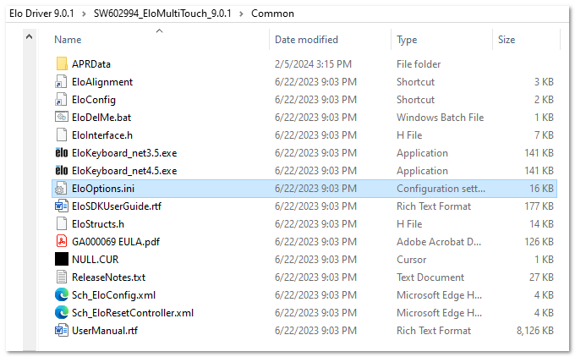
Task: Click the EloDelMe.bat batch file icon
Action: (x=61, y=117)
